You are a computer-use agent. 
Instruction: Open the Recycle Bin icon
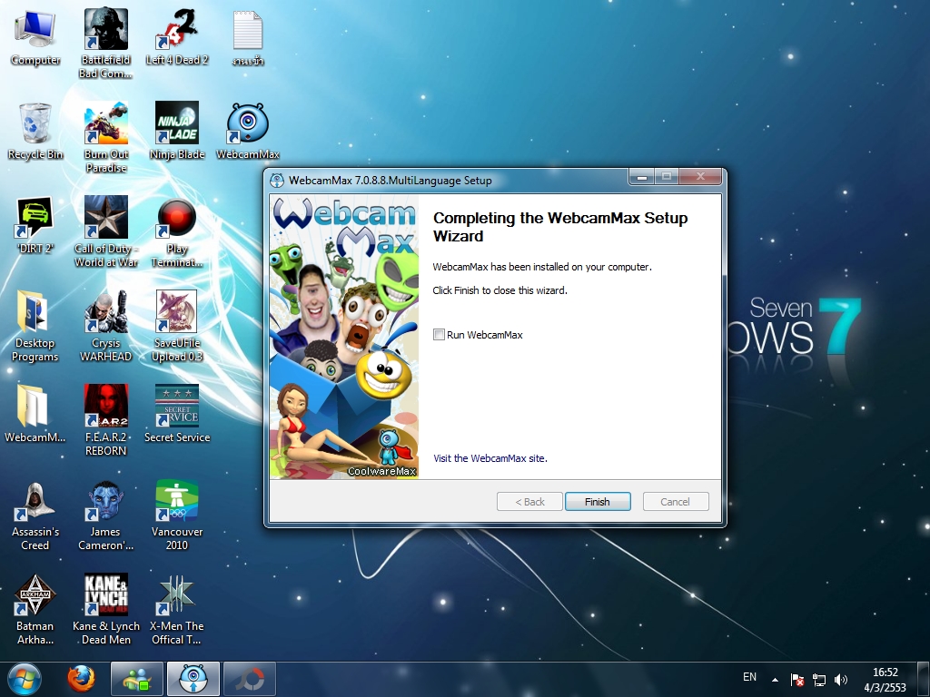(x=35, y=132)
